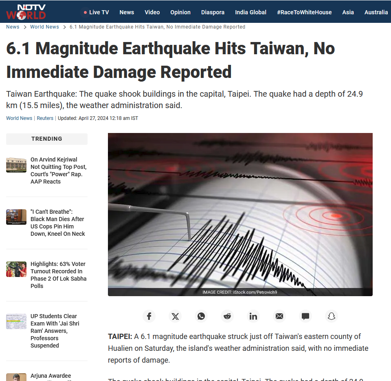Share article on LinkedIn
391x381 pixels.
(253, 316)
